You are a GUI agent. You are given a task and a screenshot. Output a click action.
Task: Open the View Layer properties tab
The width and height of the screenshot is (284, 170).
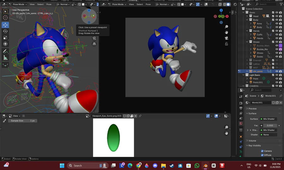241,113
